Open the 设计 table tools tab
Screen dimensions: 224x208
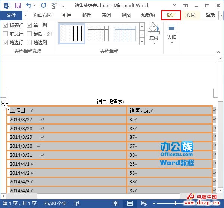click(171, 15)
